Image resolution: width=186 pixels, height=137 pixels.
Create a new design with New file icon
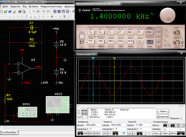pyautogui.click(x=2, y=11)
